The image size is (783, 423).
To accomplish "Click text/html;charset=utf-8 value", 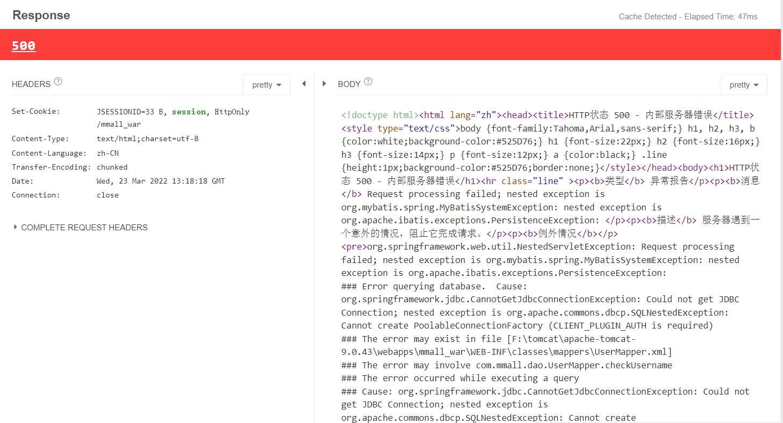I will point(147,139).
